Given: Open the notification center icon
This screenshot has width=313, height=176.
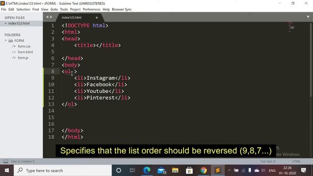Looking at the screenshot, I should (304, 171).
